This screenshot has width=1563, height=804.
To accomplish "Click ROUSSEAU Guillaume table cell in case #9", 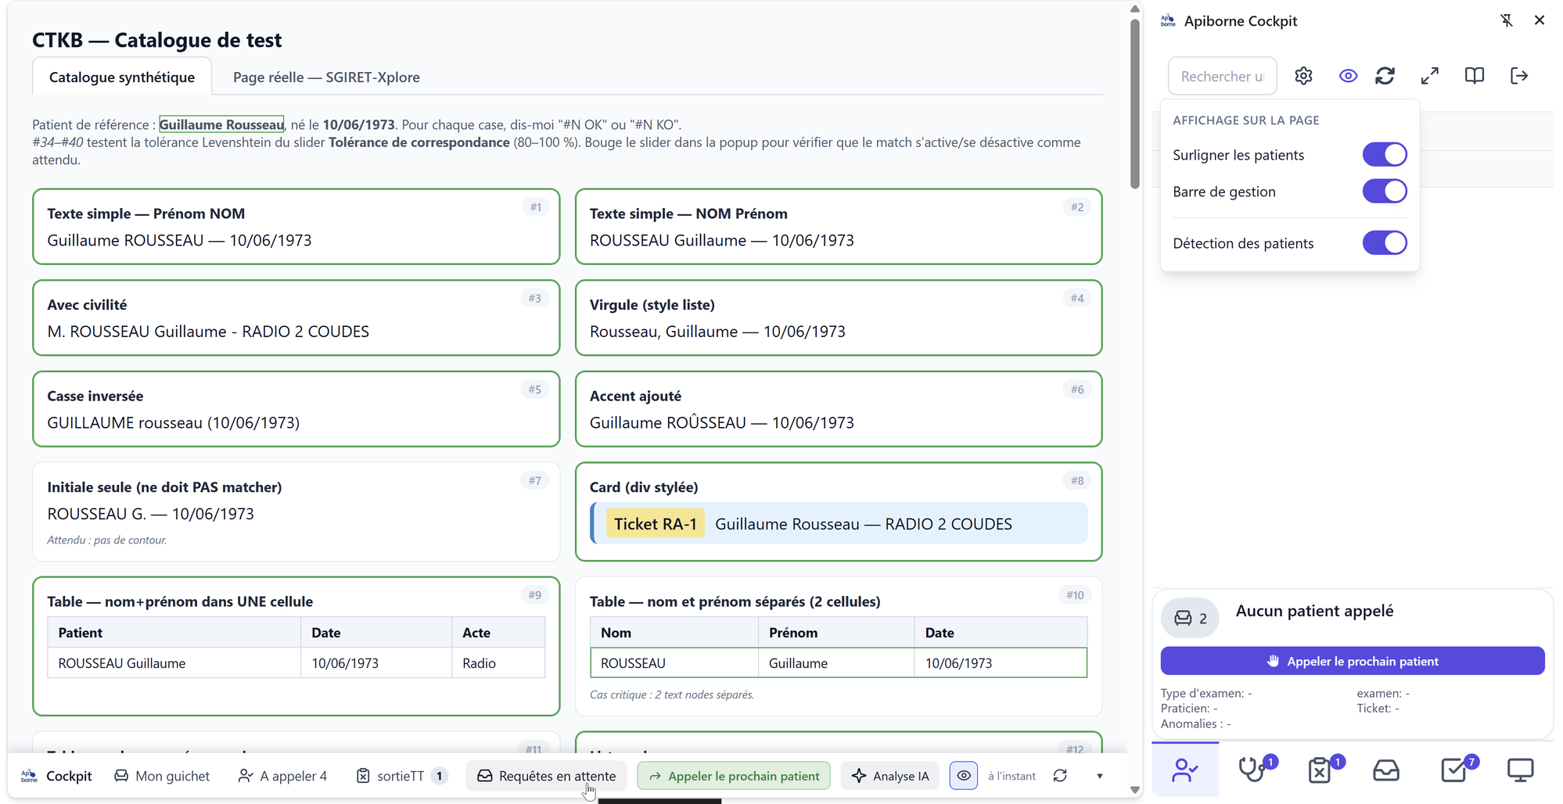I will [174, 663].
